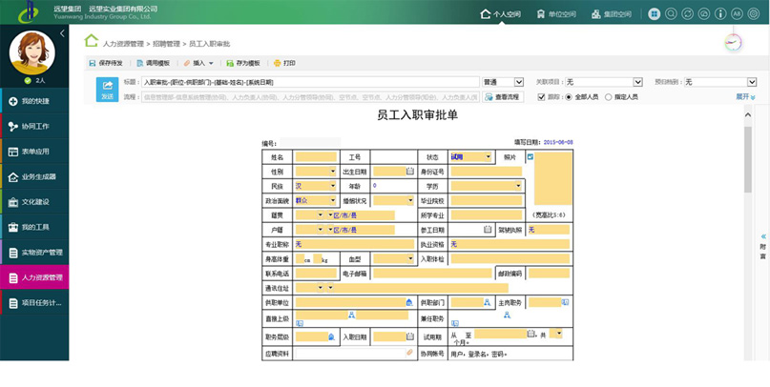Switch to 单位空间 tab
770x387 pixels.
pos(556,14)
